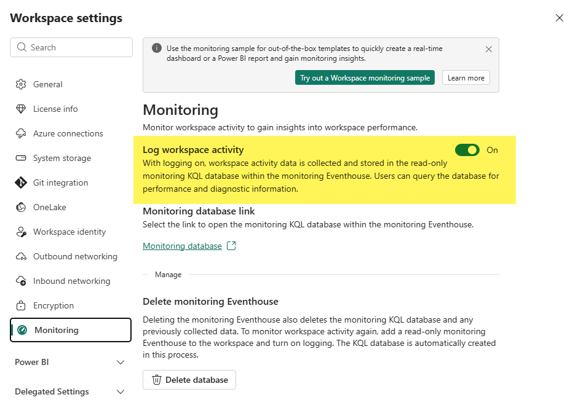This screenshot has height=408, width=578.
Task: Open the Inbound networking settings
Action: click(x=71, y=281)
